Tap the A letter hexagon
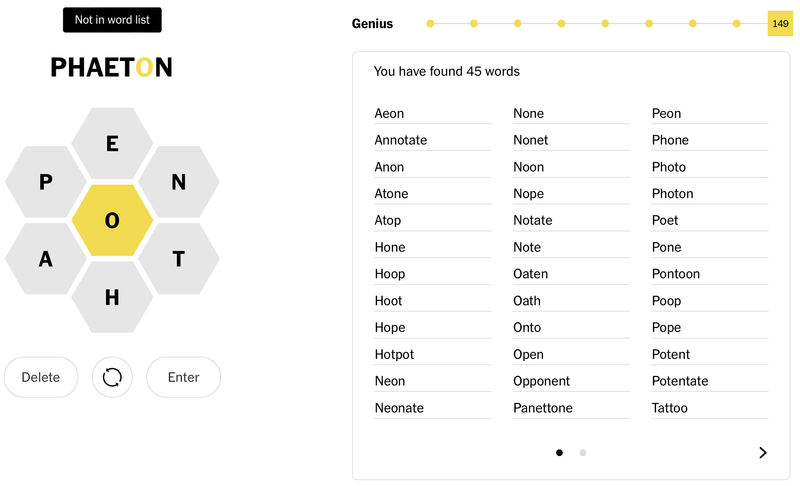The height and width of the screenshot is (486, 800). [x=46, y=259]
